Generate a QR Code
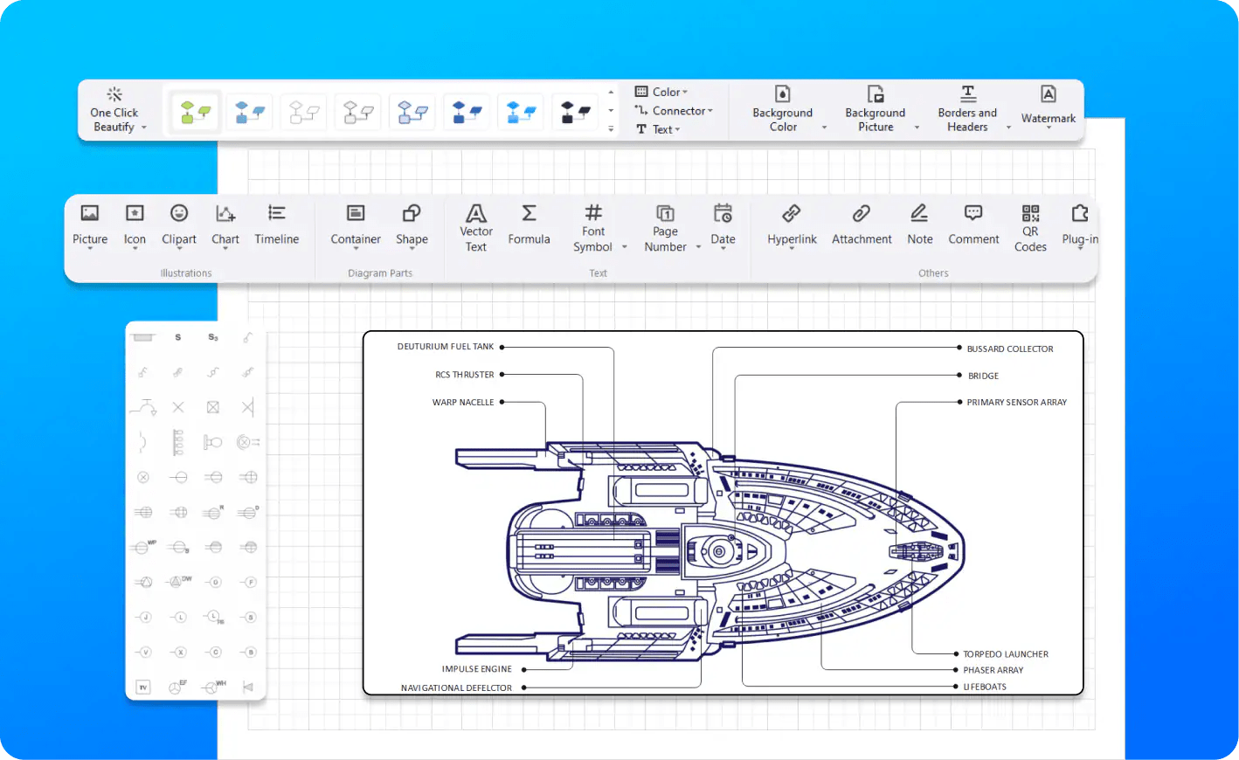The width and height of the screenshot is (1239, 760). click(x=1029, y=228)
